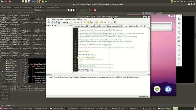
Task: Open the Compiler menu in Cross IDE
Action: tap(60, 19)
